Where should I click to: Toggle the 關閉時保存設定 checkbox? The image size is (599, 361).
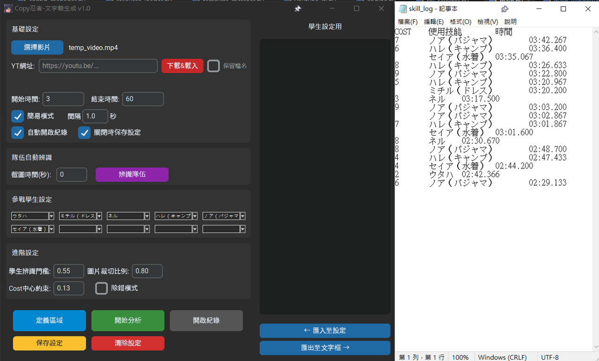point(84,133)
